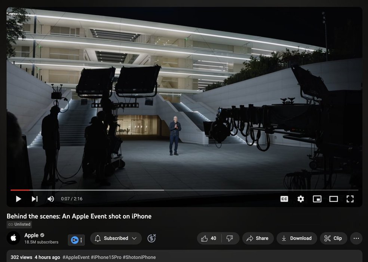Image resolution: width=368 pixels, height=262 pixels.
Task: Mute the video volume
Action: [51, 199]
